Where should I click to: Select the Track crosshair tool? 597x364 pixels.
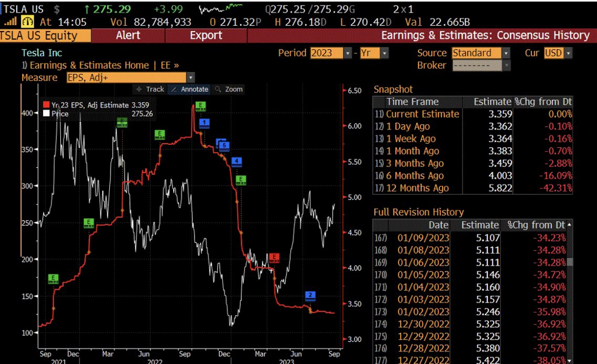(150, 89)
